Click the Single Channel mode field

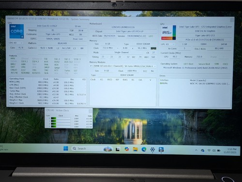[x=121, y=52]
